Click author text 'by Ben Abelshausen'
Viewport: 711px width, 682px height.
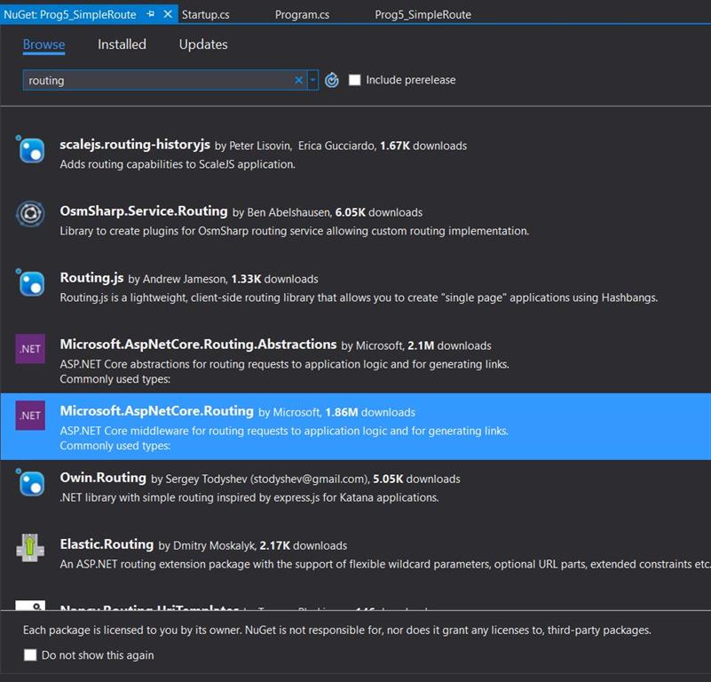click(282, 212)
